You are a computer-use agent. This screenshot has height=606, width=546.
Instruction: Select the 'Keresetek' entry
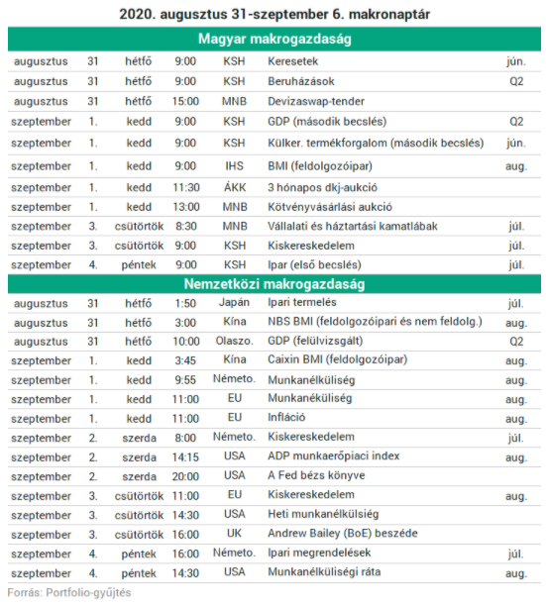click(292, 61)
